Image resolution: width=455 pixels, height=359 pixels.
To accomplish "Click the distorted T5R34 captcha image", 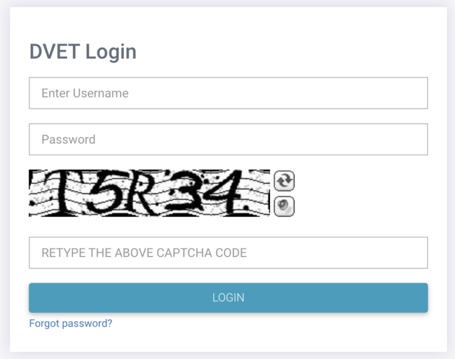I will point(149,193).
